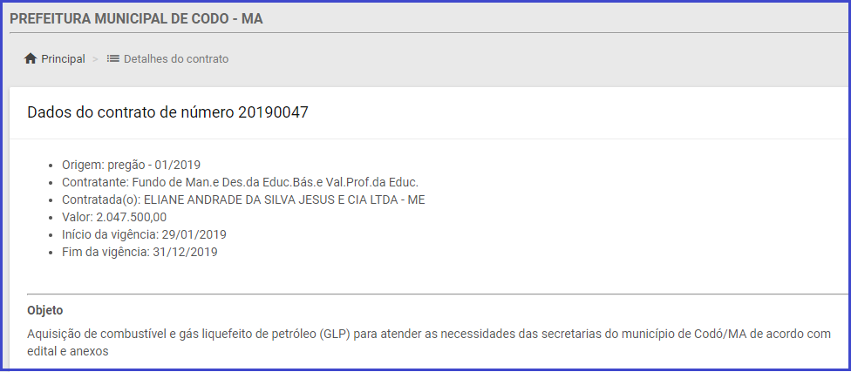The height and width of the screenshot is (372, 851).
Task: Select the Detalhes do contrato breadcrumb
Action: (176, 59)
